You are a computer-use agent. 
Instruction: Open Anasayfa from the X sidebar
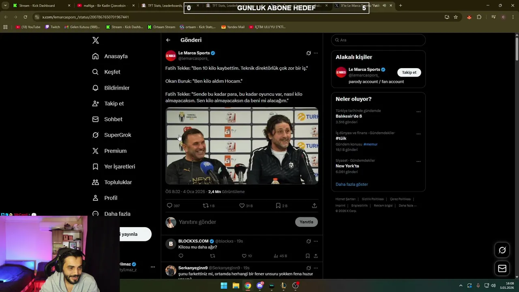(x=110, y=56)
